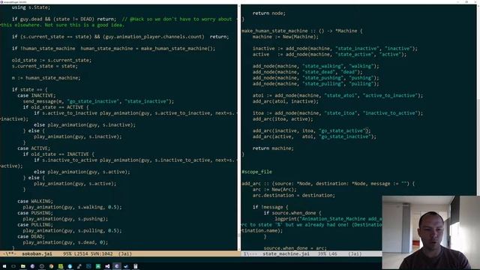Screen dimensions: 480x270
Task: Place cursor on 'case ACTIVE;' line
Action: coord(34,148)
